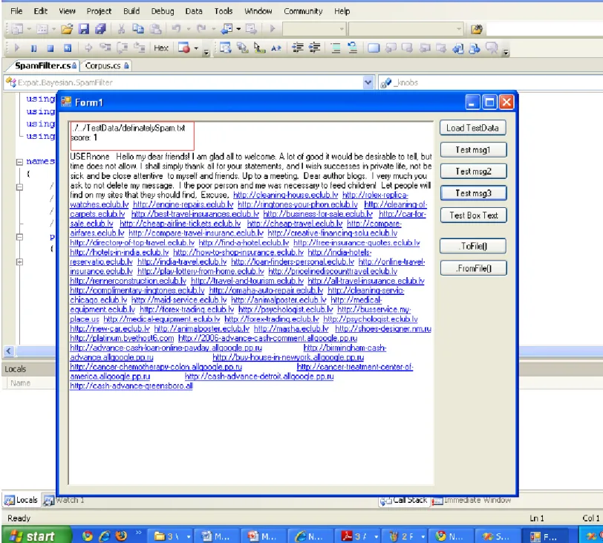Image resolution: width=603 pixels, height=543 pixels.
Task: Click .FromFile() button
Action: pyautogui.click(x=473, y=268)
